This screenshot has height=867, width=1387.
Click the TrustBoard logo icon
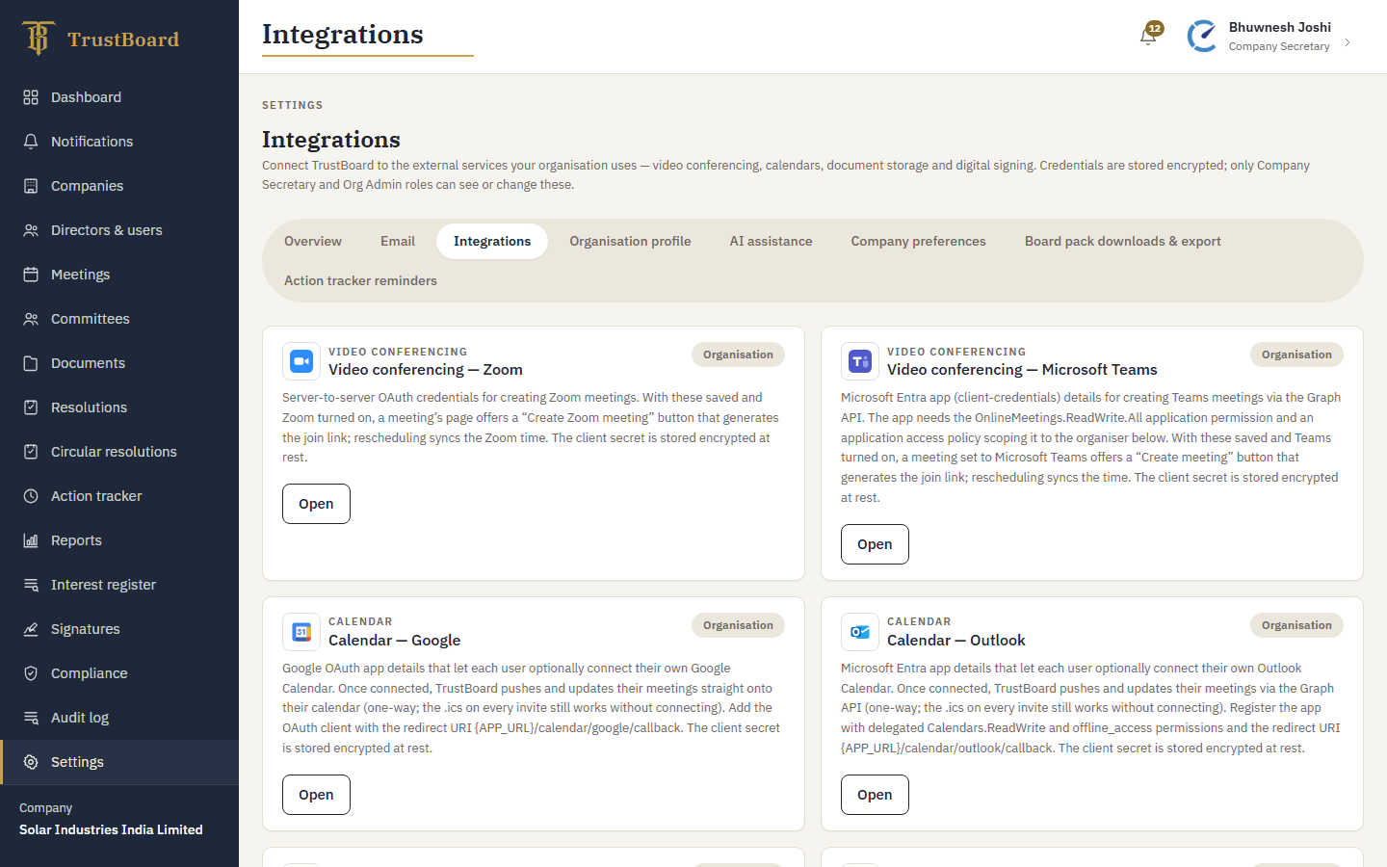coord(38,38)
